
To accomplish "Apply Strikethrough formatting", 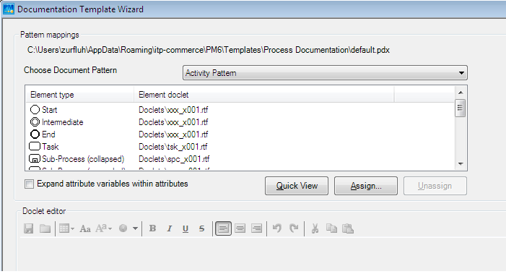I will click(202, 228).
